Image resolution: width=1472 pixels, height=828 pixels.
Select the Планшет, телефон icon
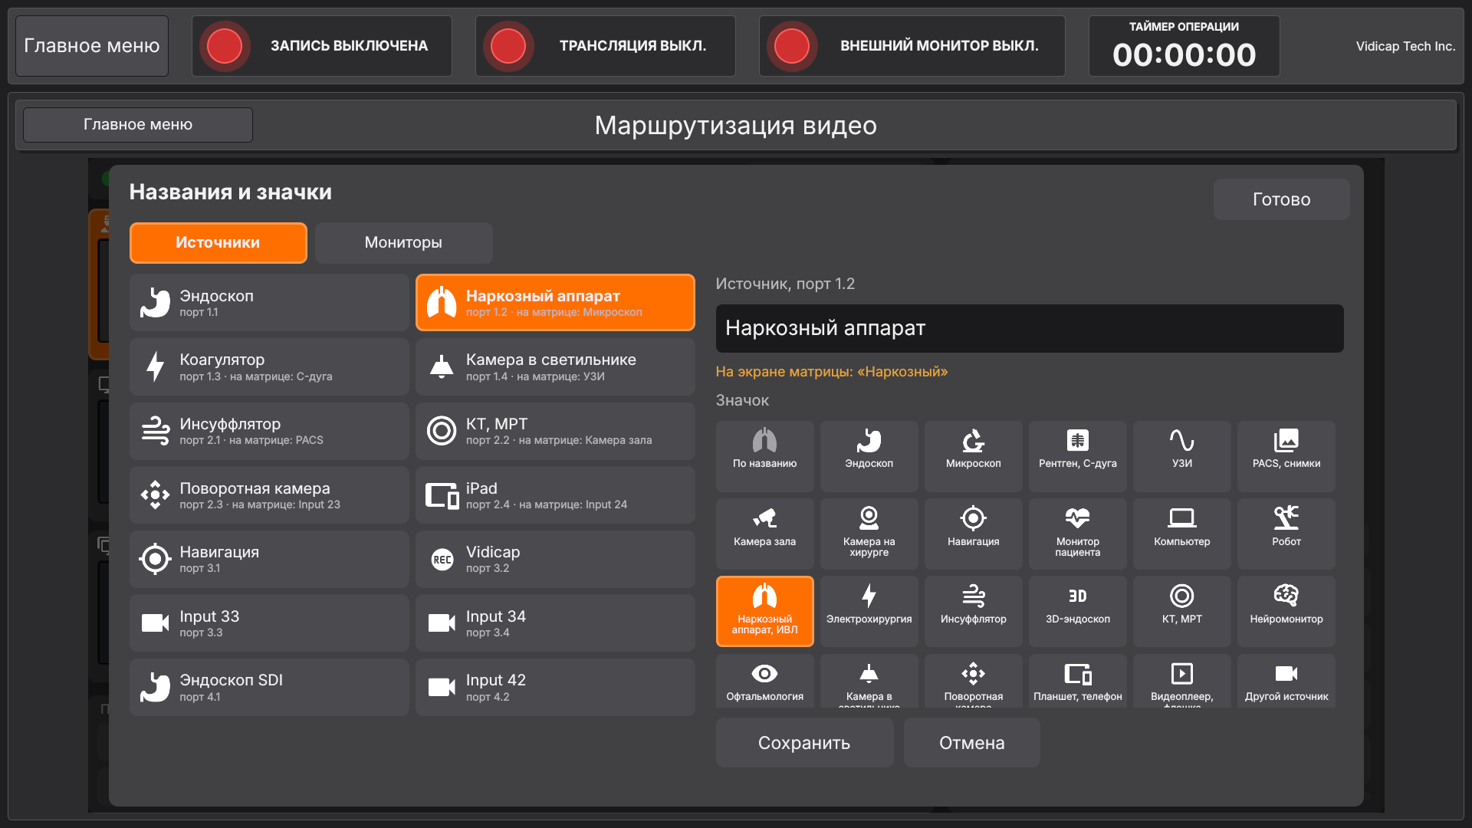[1077, 681]
